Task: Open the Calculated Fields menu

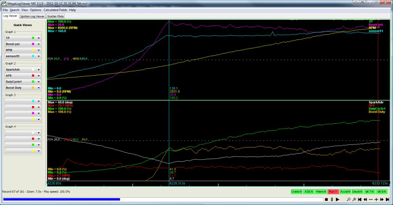Action: pyautogui.click(x=55, y=10)
